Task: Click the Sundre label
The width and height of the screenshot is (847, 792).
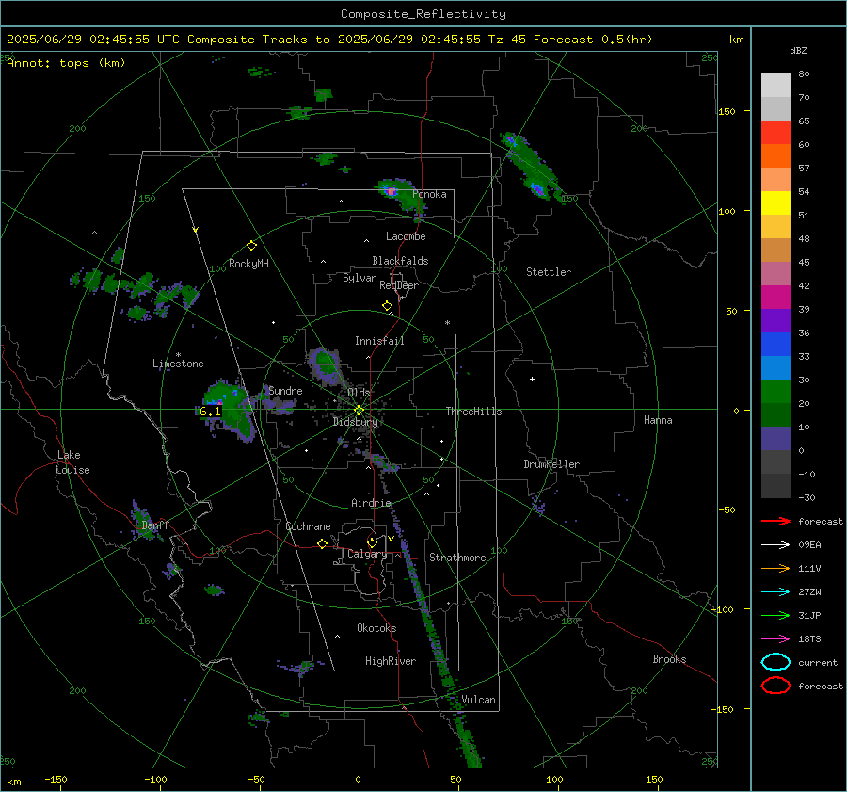Action: point(285,390)
